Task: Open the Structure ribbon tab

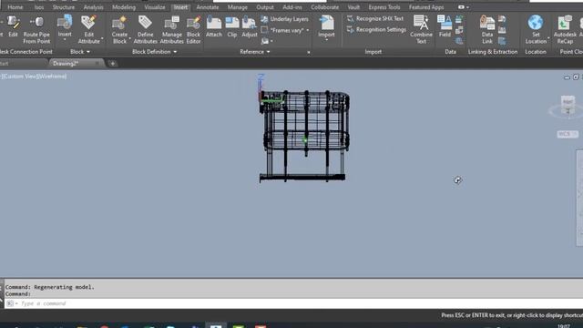Action: coord(64,7)
